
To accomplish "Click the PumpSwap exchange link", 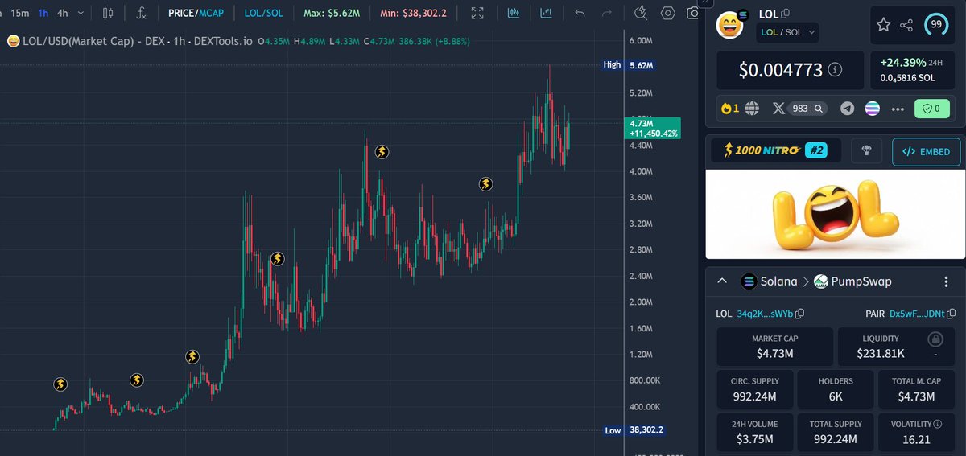I will (x=852, y=281).
